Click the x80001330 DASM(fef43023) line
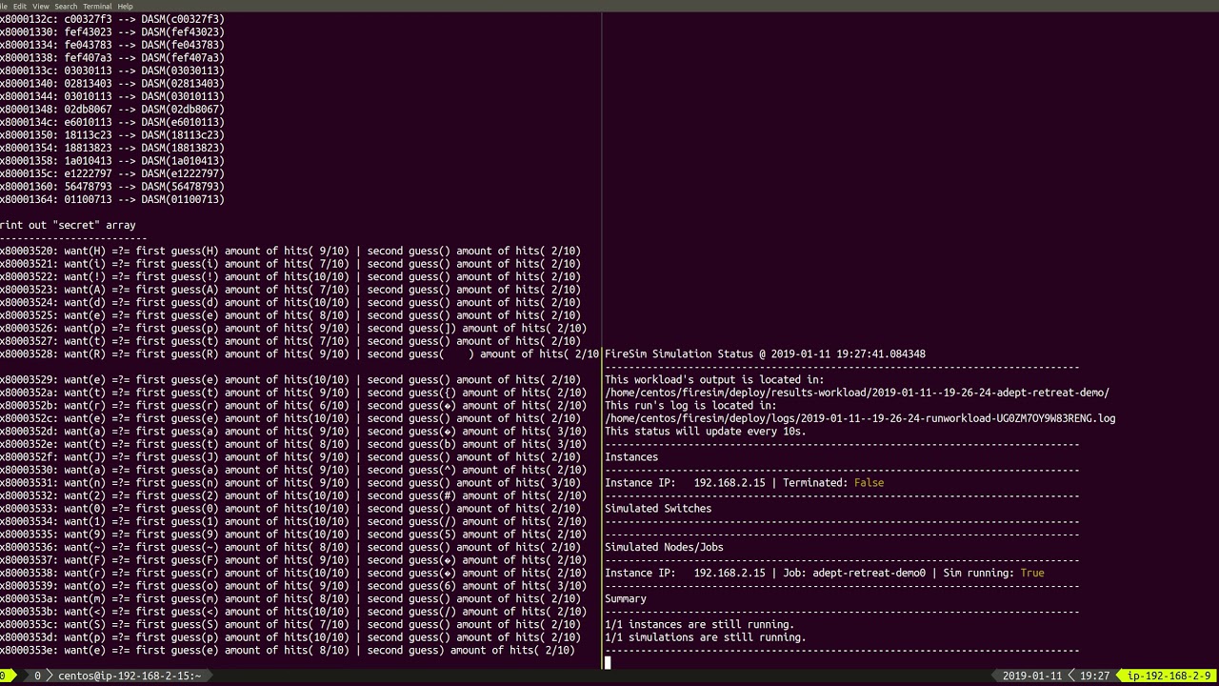 112,31
